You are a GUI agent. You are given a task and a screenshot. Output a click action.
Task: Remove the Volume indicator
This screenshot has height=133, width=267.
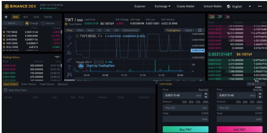102,62
